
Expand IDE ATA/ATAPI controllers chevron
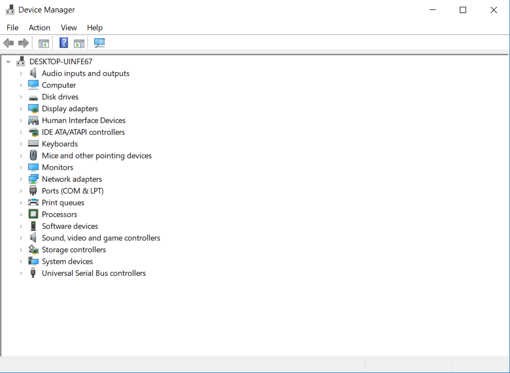pos(21,132)
